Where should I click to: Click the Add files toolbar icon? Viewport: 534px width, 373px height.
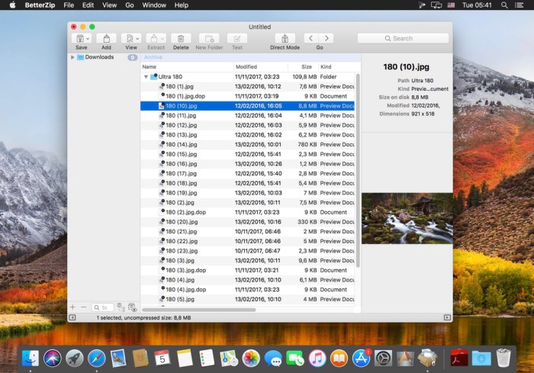tap(106, 38)
